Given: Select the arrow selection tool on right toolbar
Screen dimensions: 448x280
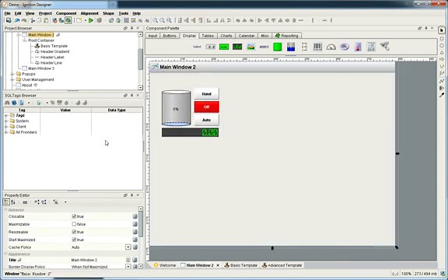Looking at the screenshot, I should coord(442,30).
